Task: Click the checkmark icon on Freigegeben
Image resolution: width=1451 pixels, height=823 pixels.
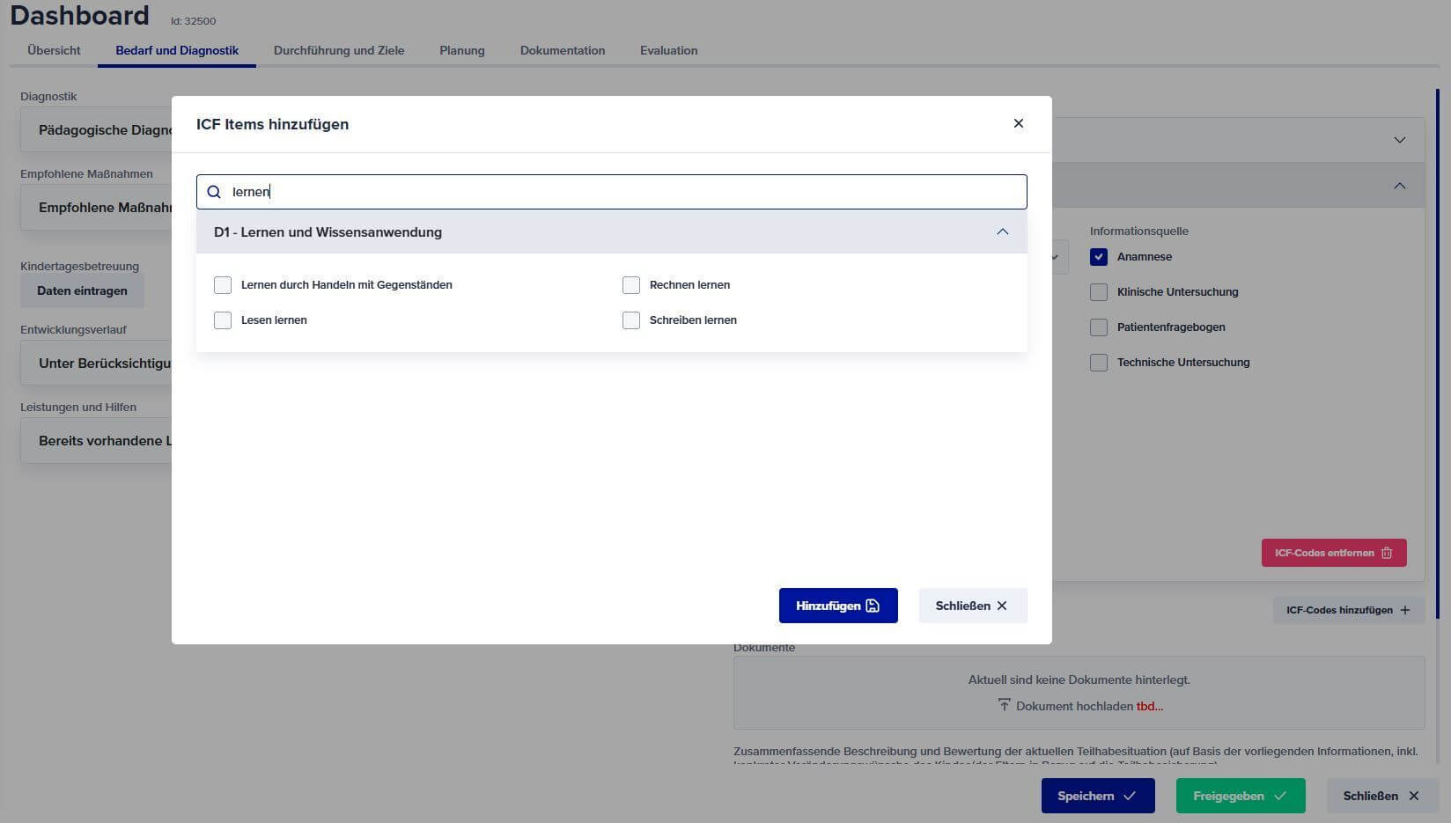Action: pyautogui.click(x=1280, y=796)
